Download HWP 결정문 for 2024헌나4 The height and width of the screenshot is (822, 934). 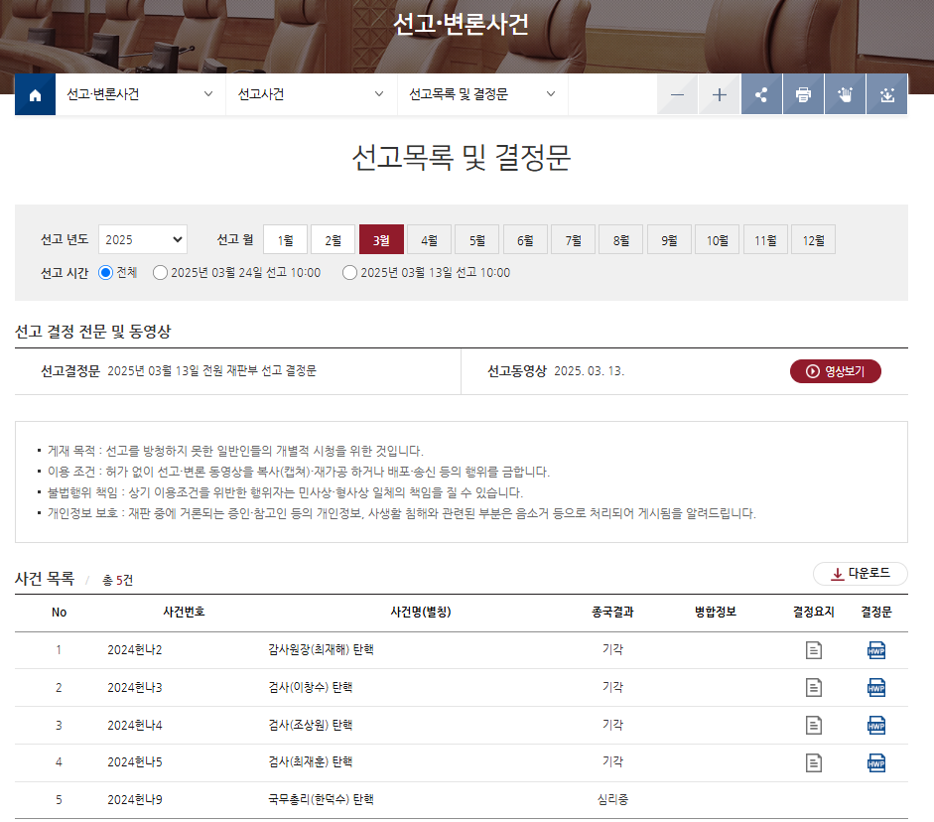pos(876,725)
